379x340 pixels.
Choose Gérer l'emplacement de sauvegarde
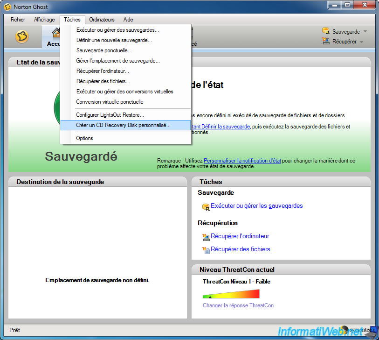(x=126, y=61)
